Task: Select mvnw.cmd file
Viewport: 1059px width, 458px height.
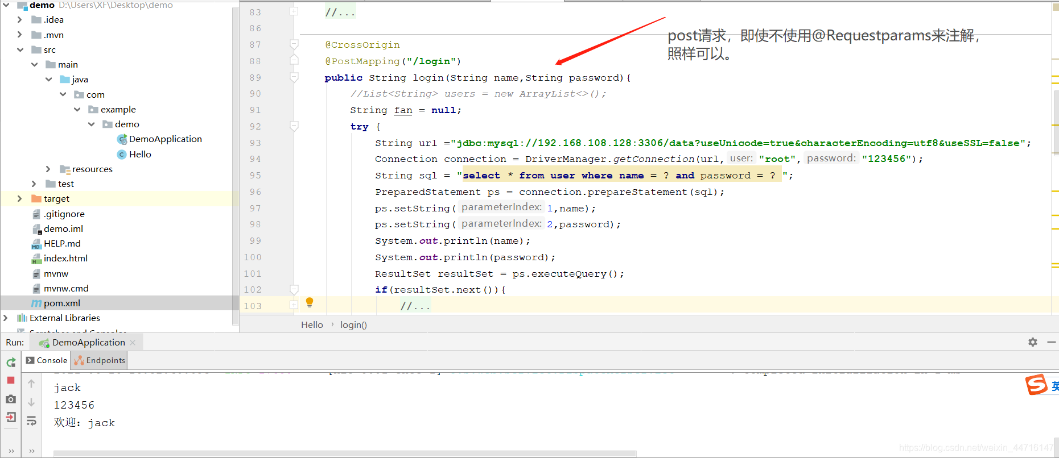Action: (x=66, y=288)
